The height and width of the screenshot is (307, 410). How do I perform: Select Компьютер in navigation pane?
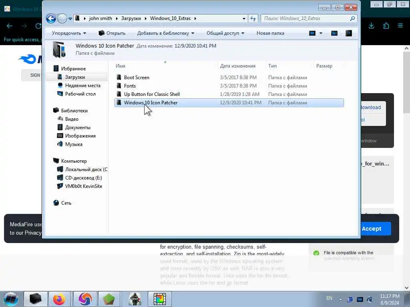pyautogui.click(x=74, y=161)
